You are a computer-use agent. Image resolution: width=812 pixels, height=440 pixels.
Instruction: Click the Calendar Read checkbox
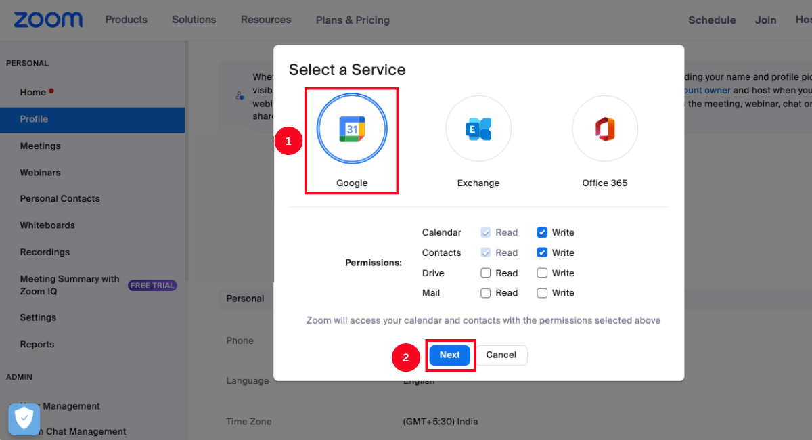[485, 232]
